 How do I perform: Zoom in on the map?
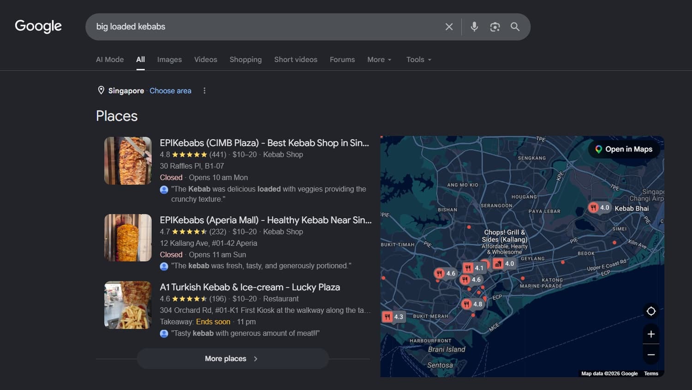[x=651, y=334]
